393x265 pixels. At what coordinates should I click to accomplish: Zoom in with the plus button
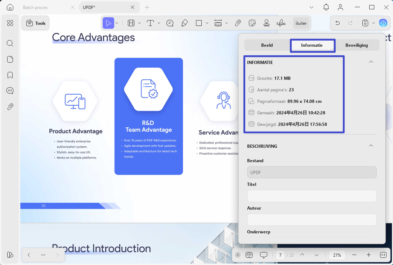369,255
